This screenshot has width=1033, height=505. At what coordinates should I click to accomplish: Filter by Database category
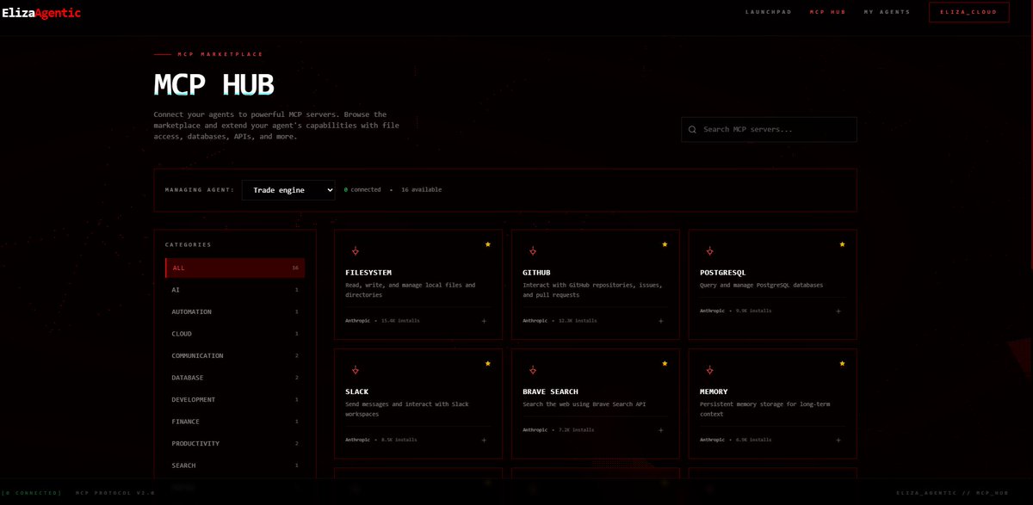(x=235, y=378)
